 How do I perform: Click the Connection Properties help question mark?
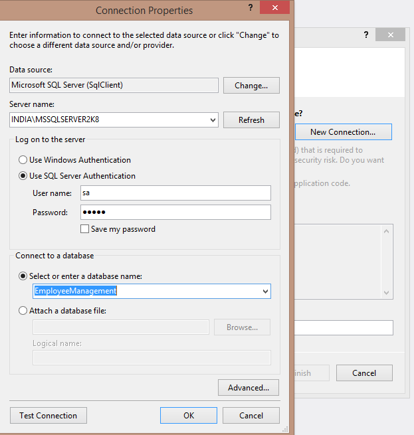tap(250, 9)
